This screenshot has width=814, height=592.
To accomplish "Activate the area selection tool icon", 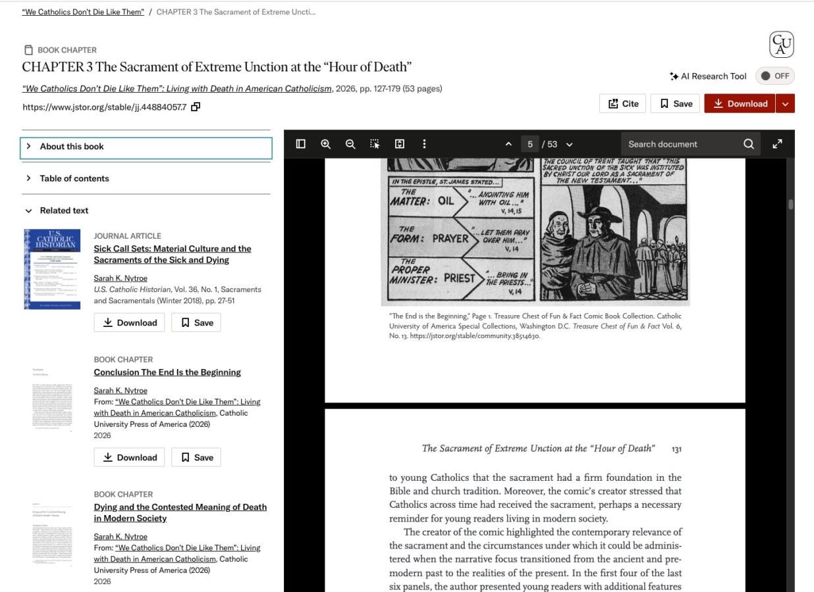I will coord(375,144).
